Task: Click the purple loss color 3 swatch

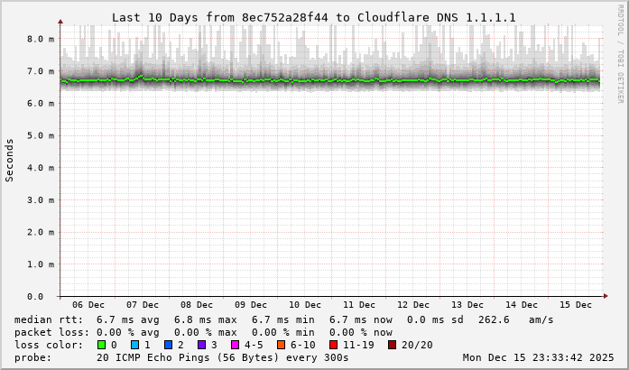Action: (201, 345)
